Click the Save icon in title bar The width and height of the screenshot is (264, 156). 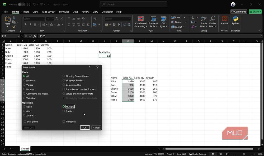29,4
